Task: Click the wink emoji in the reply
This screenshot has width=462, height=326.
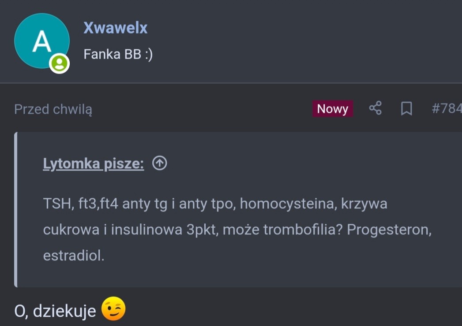Action: [x=113, y=309]
